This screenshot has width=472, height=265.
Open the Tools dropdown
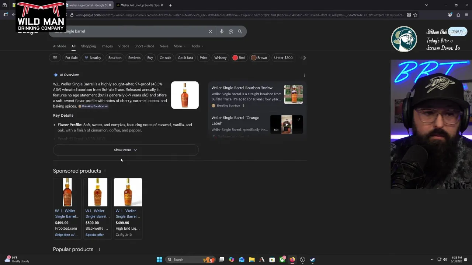click(197, 46)
